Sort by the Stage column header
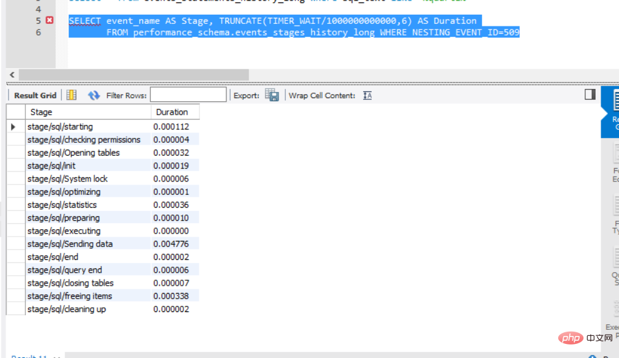619x358 pixels. point(88,112)
